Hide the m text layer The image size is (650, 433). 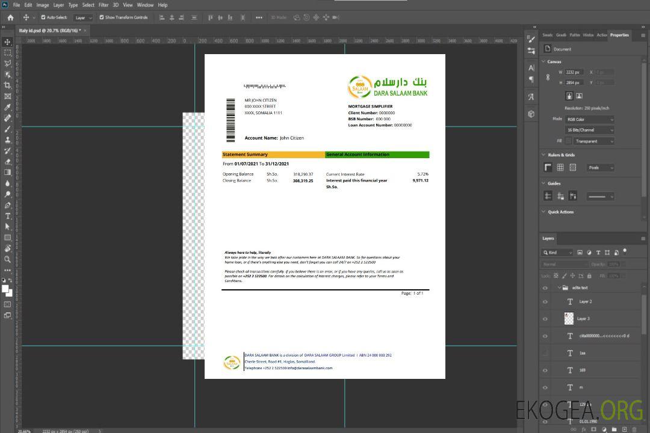click(545, 387)
